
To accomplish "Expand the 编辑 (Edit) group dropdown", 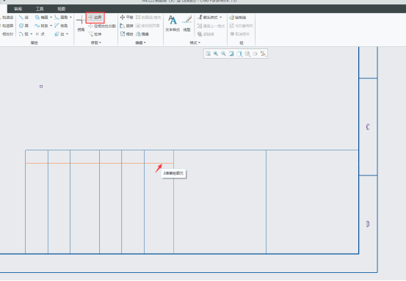I will tap(141, 43).
